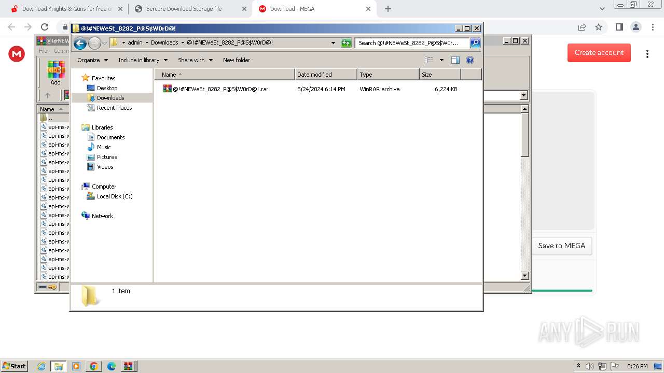Open Internet Explorer from taskbar
Screen dimensions: 664x373
pos(41,366)
